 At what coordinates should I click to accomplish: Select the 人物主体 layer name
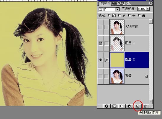[132, 27]
